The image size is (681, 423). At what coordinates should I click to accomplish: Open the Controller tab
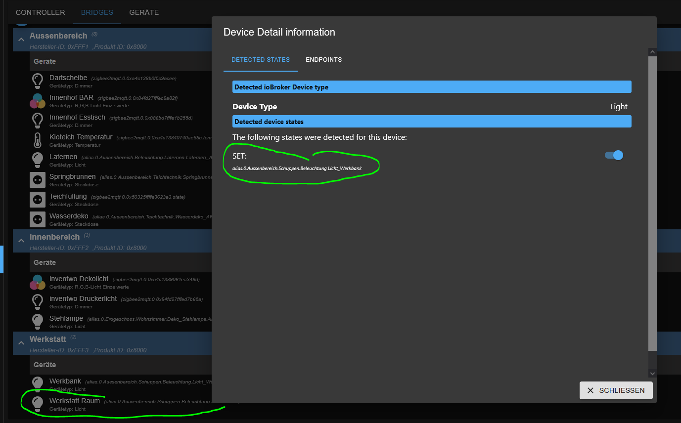[x=41, y=12]
